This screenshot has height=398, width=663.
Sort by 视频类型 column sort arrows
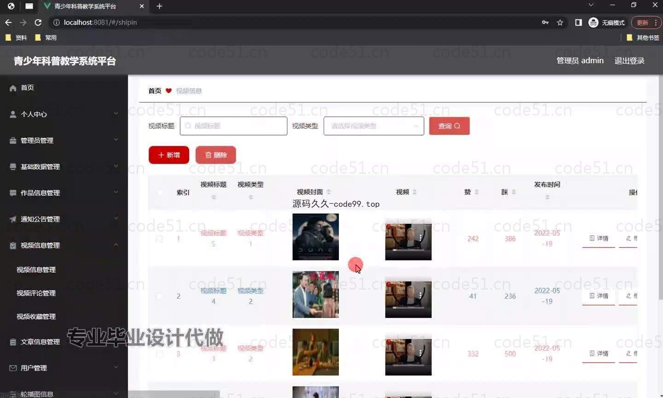[251, 197]
